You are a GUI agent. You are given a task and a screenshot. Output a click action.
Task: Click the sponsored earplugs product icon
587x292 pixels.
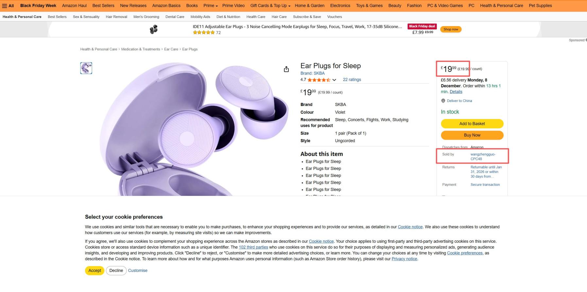pyautogui.click(x=154, y=29)
